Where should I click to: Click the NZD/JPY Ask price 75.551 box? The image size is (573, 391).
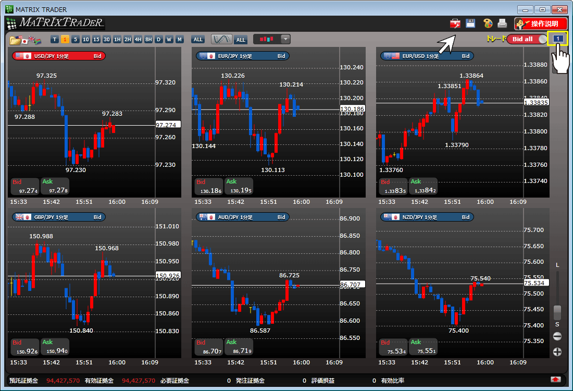click(423, 347)
